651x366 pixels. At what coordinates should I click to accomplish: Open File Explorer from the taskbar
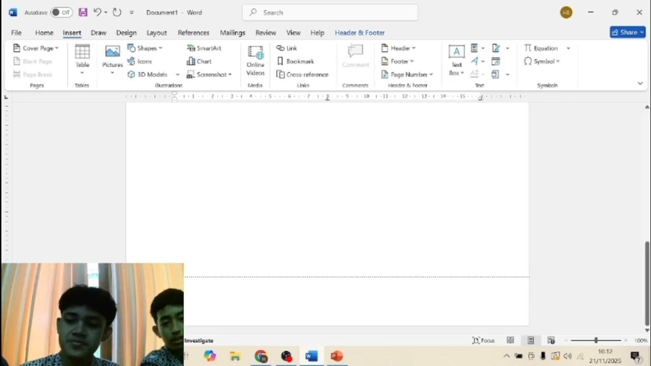235,356
